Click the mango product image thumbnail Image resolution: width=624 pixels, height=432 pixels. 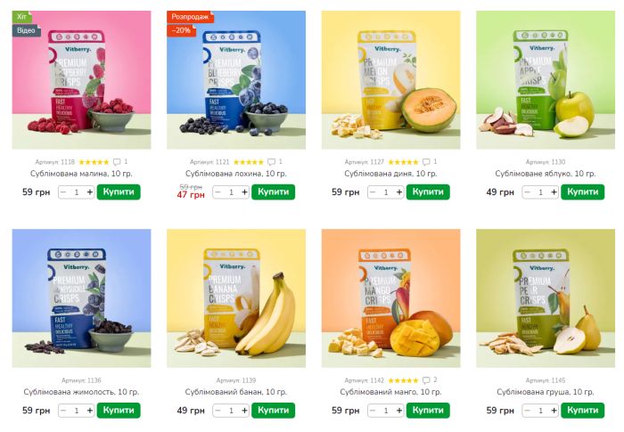[390, 298]
